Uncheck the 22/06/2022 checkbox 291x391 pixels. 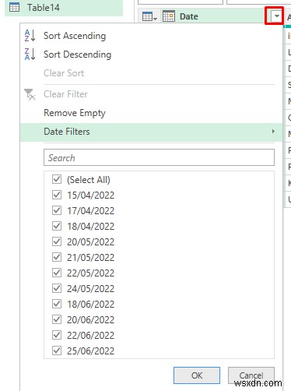[x=57, y=335]
